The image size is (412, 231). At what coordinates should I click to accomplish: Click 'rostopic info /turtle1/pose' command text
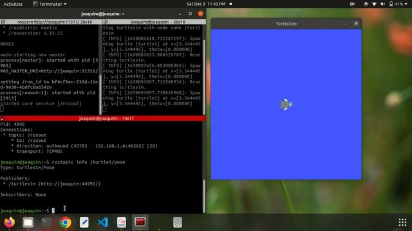click(88, 162)
